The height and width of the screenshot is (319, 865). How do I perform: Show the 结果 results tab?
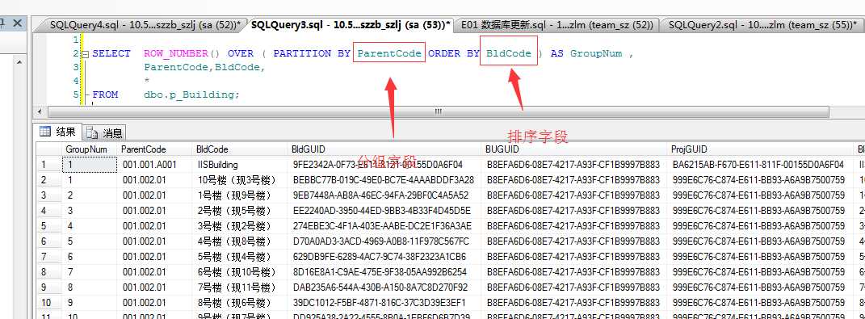pyautogui.click(x=57, y=132)
